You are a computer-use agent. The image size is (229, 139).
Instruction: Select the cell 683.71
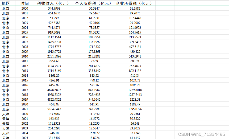(135, 61)
